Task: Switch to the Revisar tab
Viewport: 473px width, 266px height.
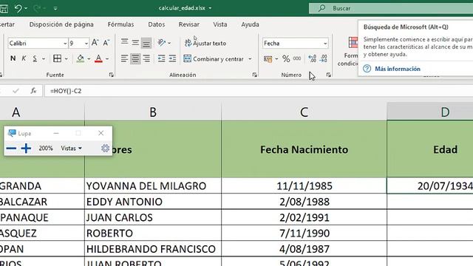Action: tap(189, 24)
